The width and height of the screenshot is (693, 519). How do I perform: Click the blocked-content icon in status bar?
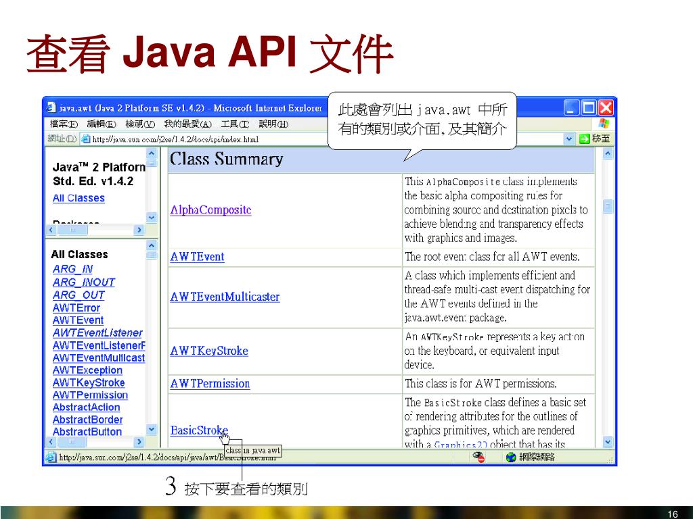(479, 458)
